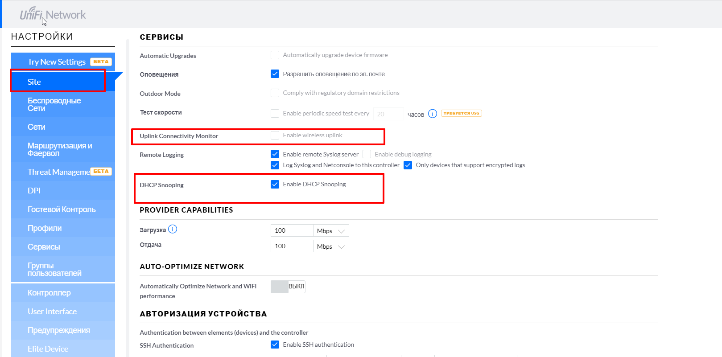Open upload speed Mbps unit dropdown
The height and width of the screenshot is (357, 722).
(x=331, y=246)
